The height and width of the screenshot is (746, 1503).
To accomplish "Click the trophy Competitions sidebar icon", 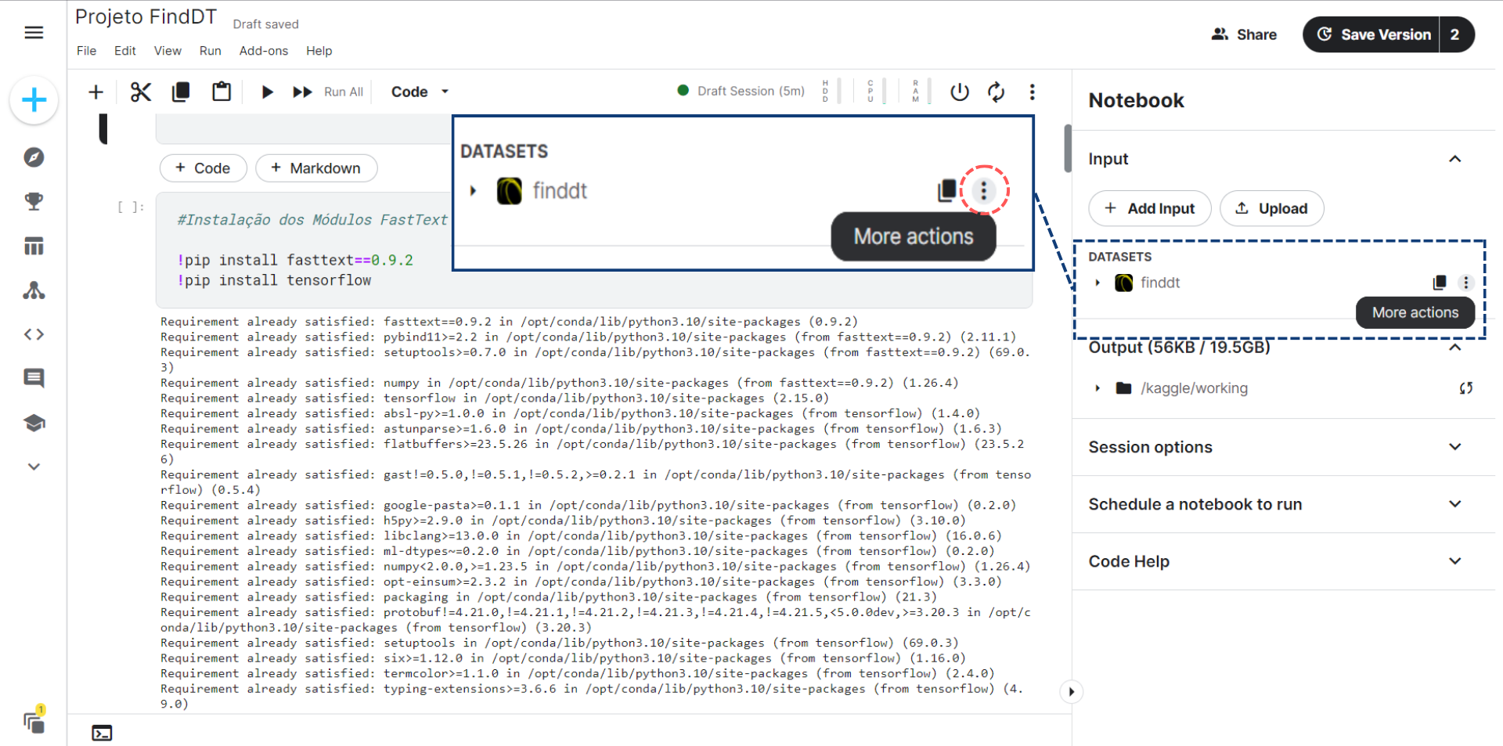I will point(34,202).
